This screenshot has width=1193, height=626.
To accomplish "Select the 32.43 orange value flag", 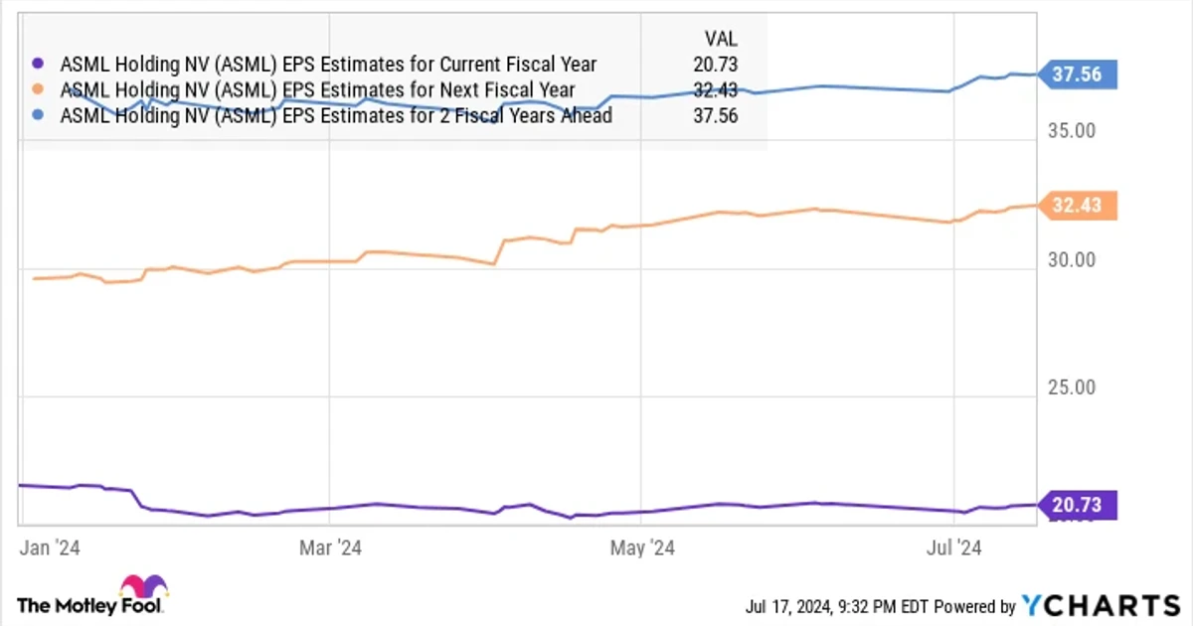I will (x=1077, y=206).
